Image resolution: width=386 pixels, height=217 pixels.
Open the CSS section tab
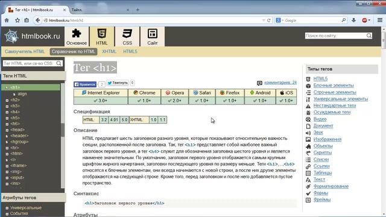(x=127, y=36)
